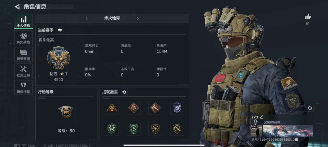Screen dimensions: 328x147
Task: Click the thumbs-up like icon
Action: coord(308,17)
